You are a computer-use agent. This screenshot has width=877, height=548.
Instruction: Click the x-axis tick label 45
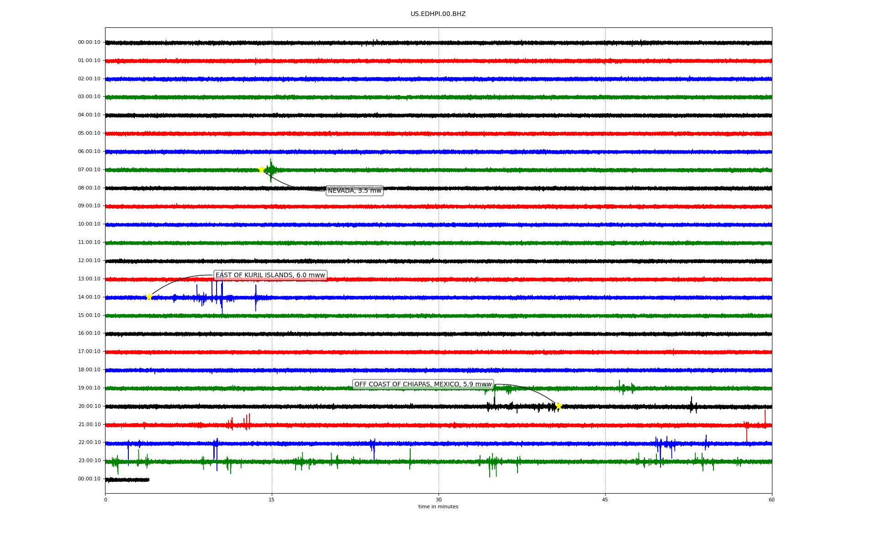(605, 500)
